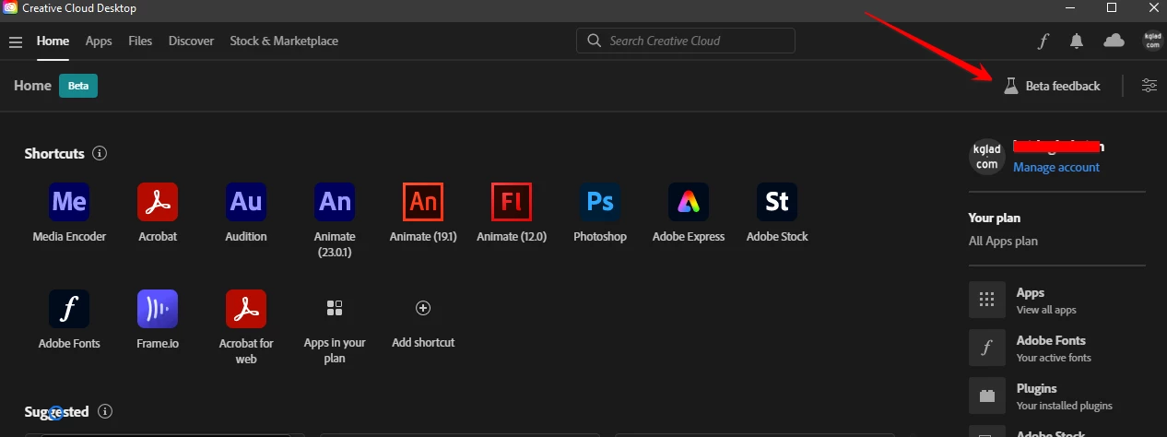Open notifications bell
Screen dimensions: 1167x437
[x=1077, y=41]
